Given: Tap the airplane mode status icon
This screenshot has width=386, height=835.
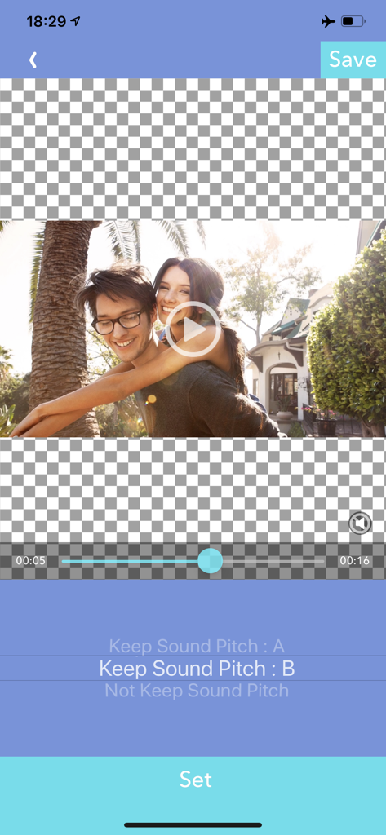Looking at the screenshot, I should tap(328, 22).
